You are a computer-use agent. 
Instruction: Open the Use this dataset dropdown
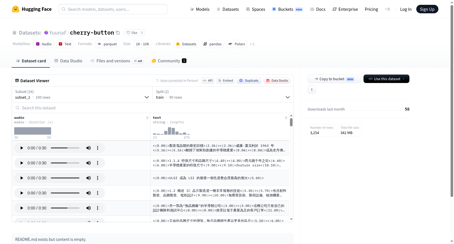coord(386,79)
